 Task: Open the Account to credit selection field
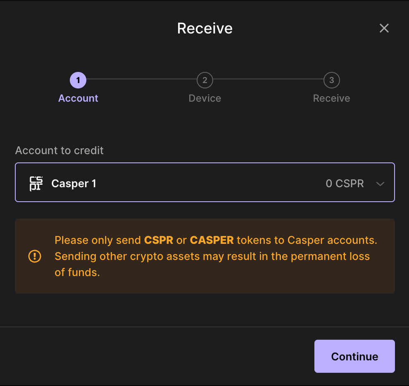click(x=204, y=182)
